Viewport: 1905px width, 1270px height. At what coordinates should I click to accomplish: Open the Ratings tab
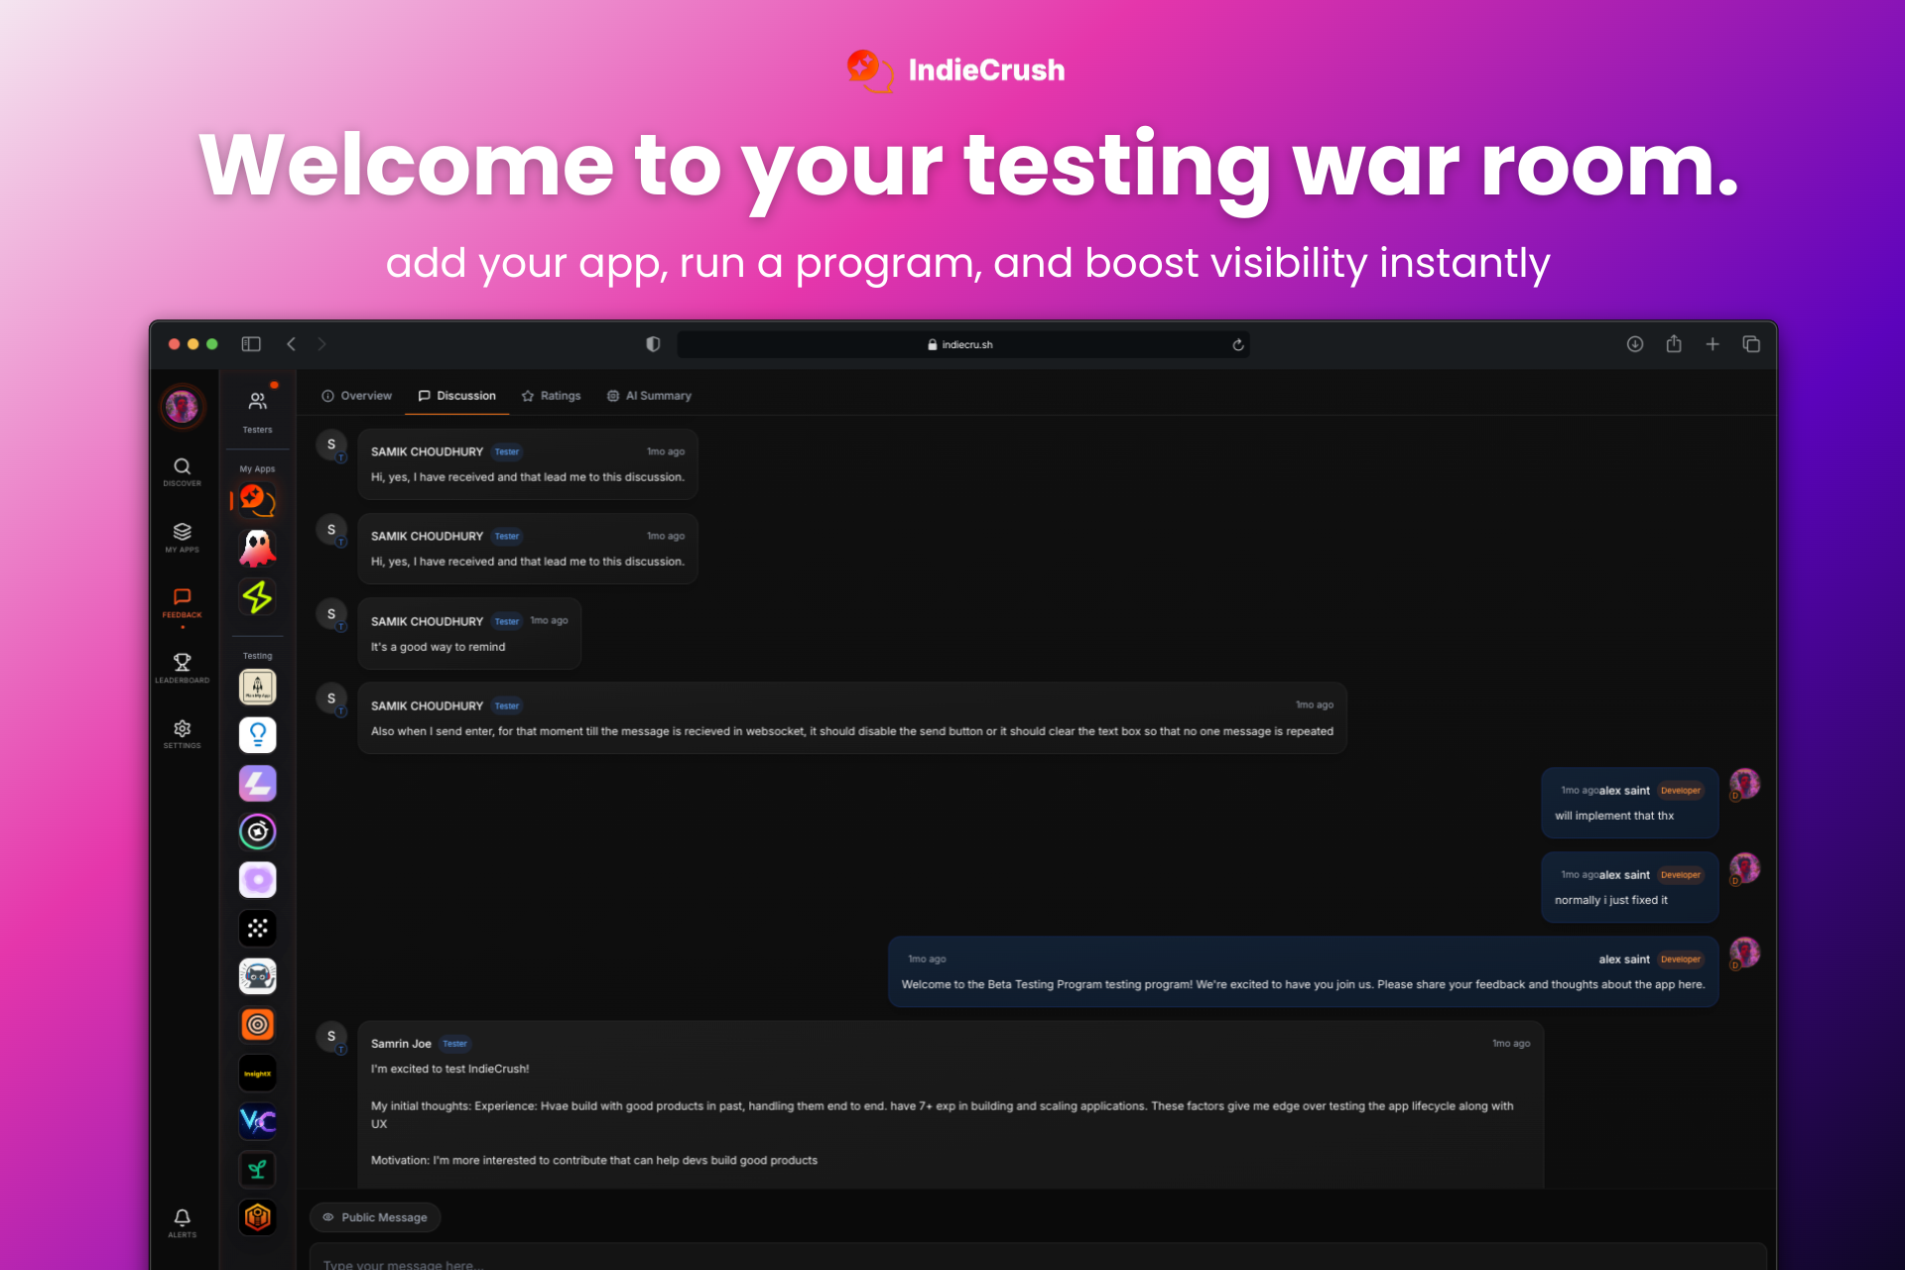pos(551,396)
